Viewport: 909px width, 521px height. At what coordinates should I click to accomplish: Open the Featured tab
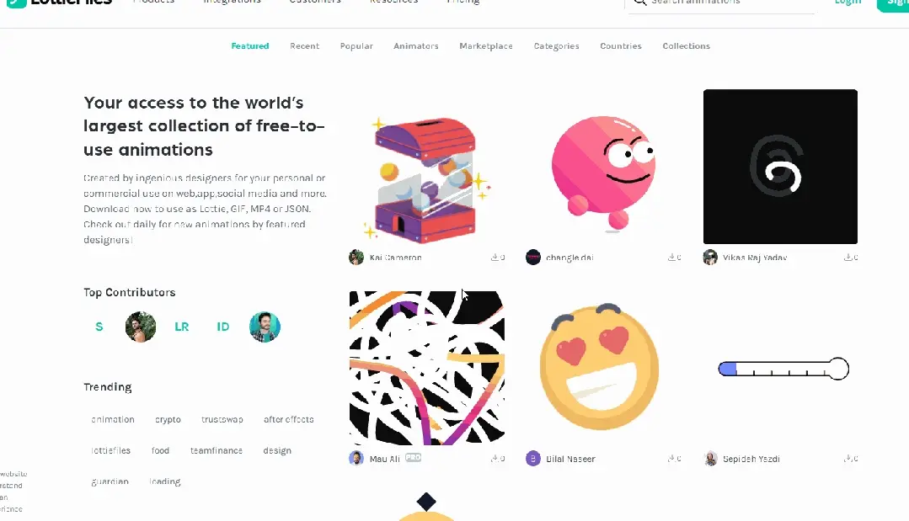coord(250,45)
